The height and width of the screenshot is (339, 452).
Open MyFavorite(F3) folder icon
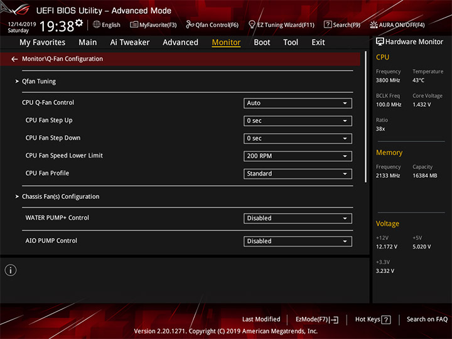pos(134,24)
